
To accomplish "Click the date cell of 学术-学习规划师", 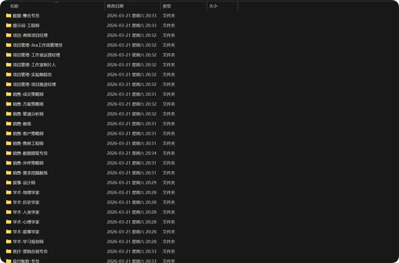I will click(x=132, y=241).
